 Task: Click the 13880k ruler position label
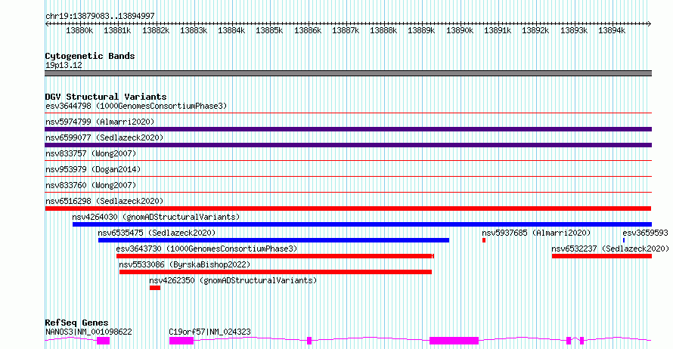click(79, 30)
